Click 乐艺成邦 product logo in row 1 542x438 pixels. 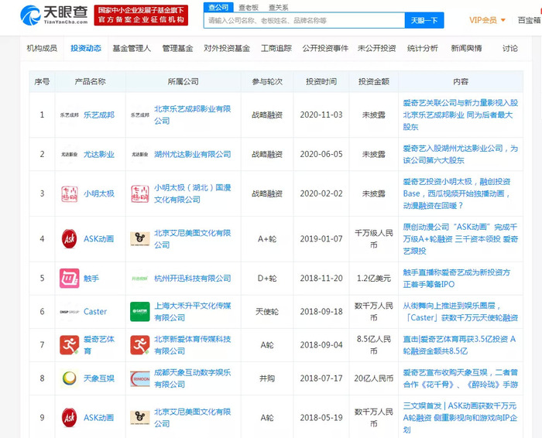click(x=70, y=115)
